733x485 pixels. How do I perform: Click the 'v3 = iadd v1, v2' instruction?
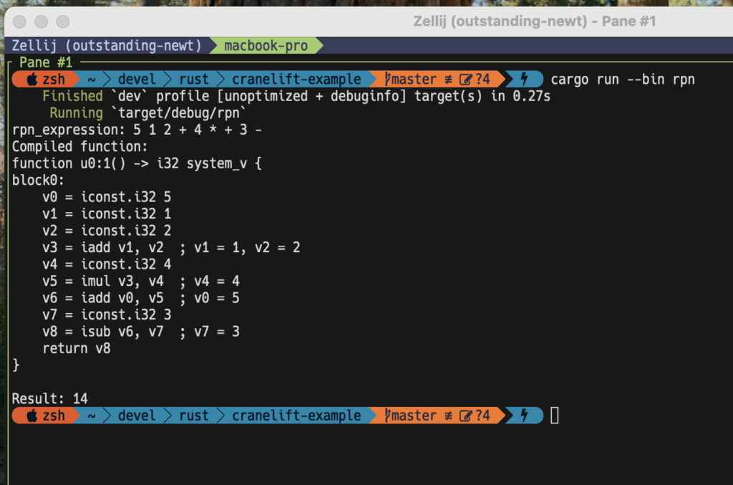click(103, 247)
